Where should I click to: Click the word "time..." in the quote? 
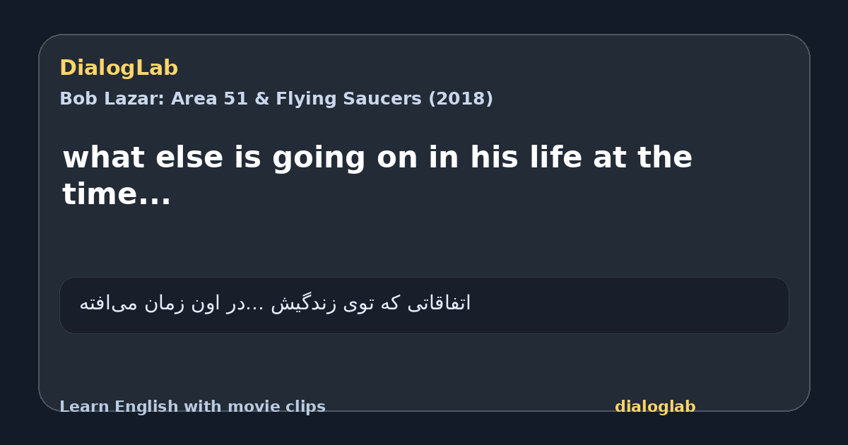coord(117,194)
